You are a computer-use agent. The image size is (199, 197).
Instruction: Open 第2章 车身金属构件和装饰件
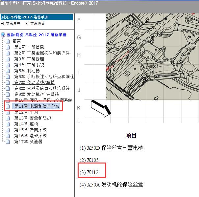pos(42,53)
